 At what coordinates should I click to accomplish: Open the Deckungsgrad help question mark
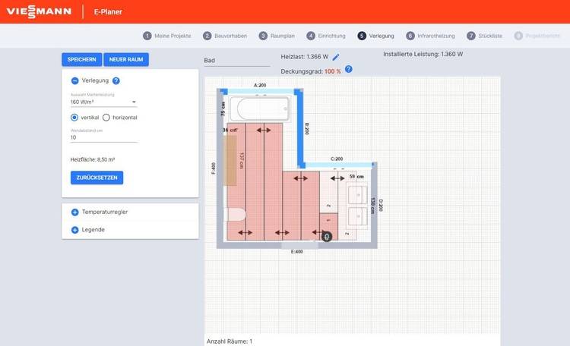pyautogui.click(x=348, y=70)
